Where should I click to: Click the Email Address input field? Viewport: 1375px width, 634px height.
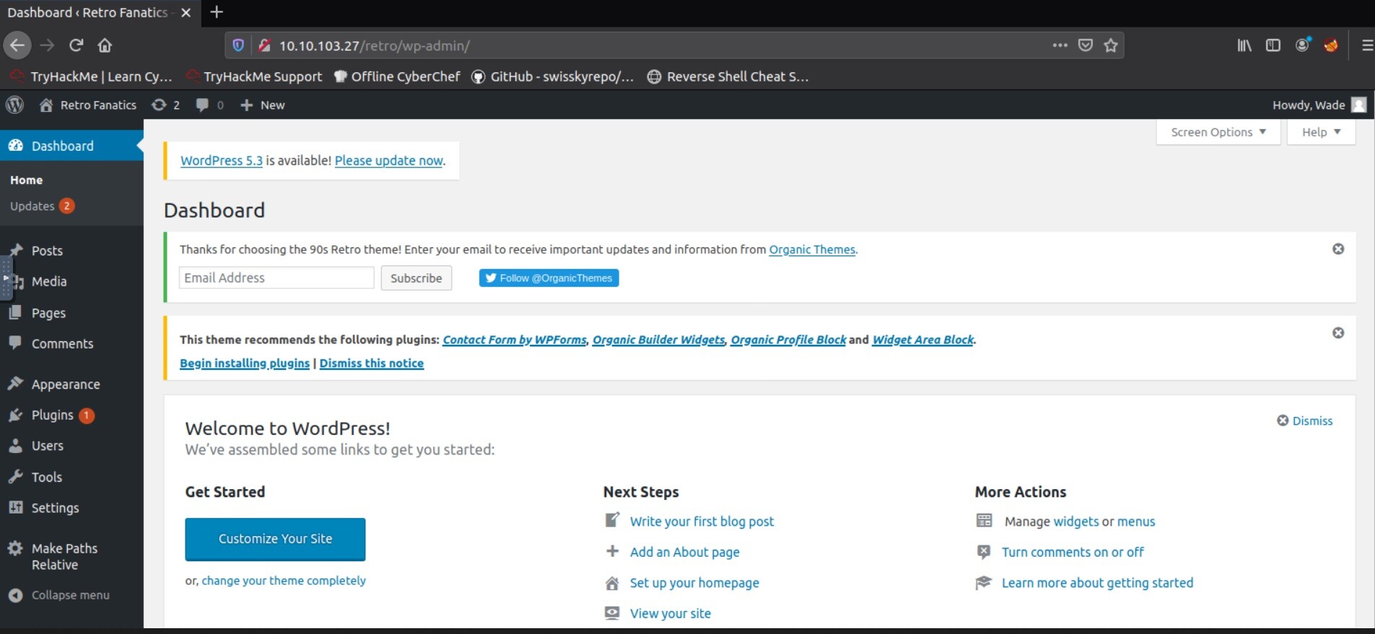point(276,278)
